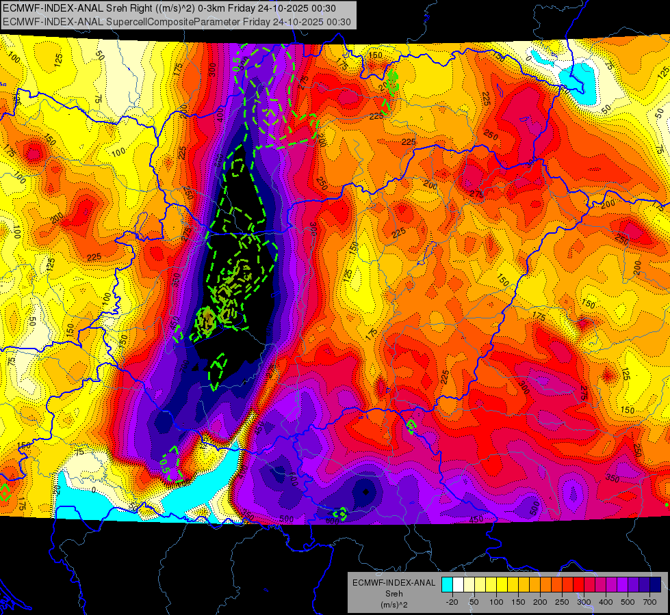Click the 'Sreh' label in the legend box
The width and height of the screenshot is (670, 615).
394,594
